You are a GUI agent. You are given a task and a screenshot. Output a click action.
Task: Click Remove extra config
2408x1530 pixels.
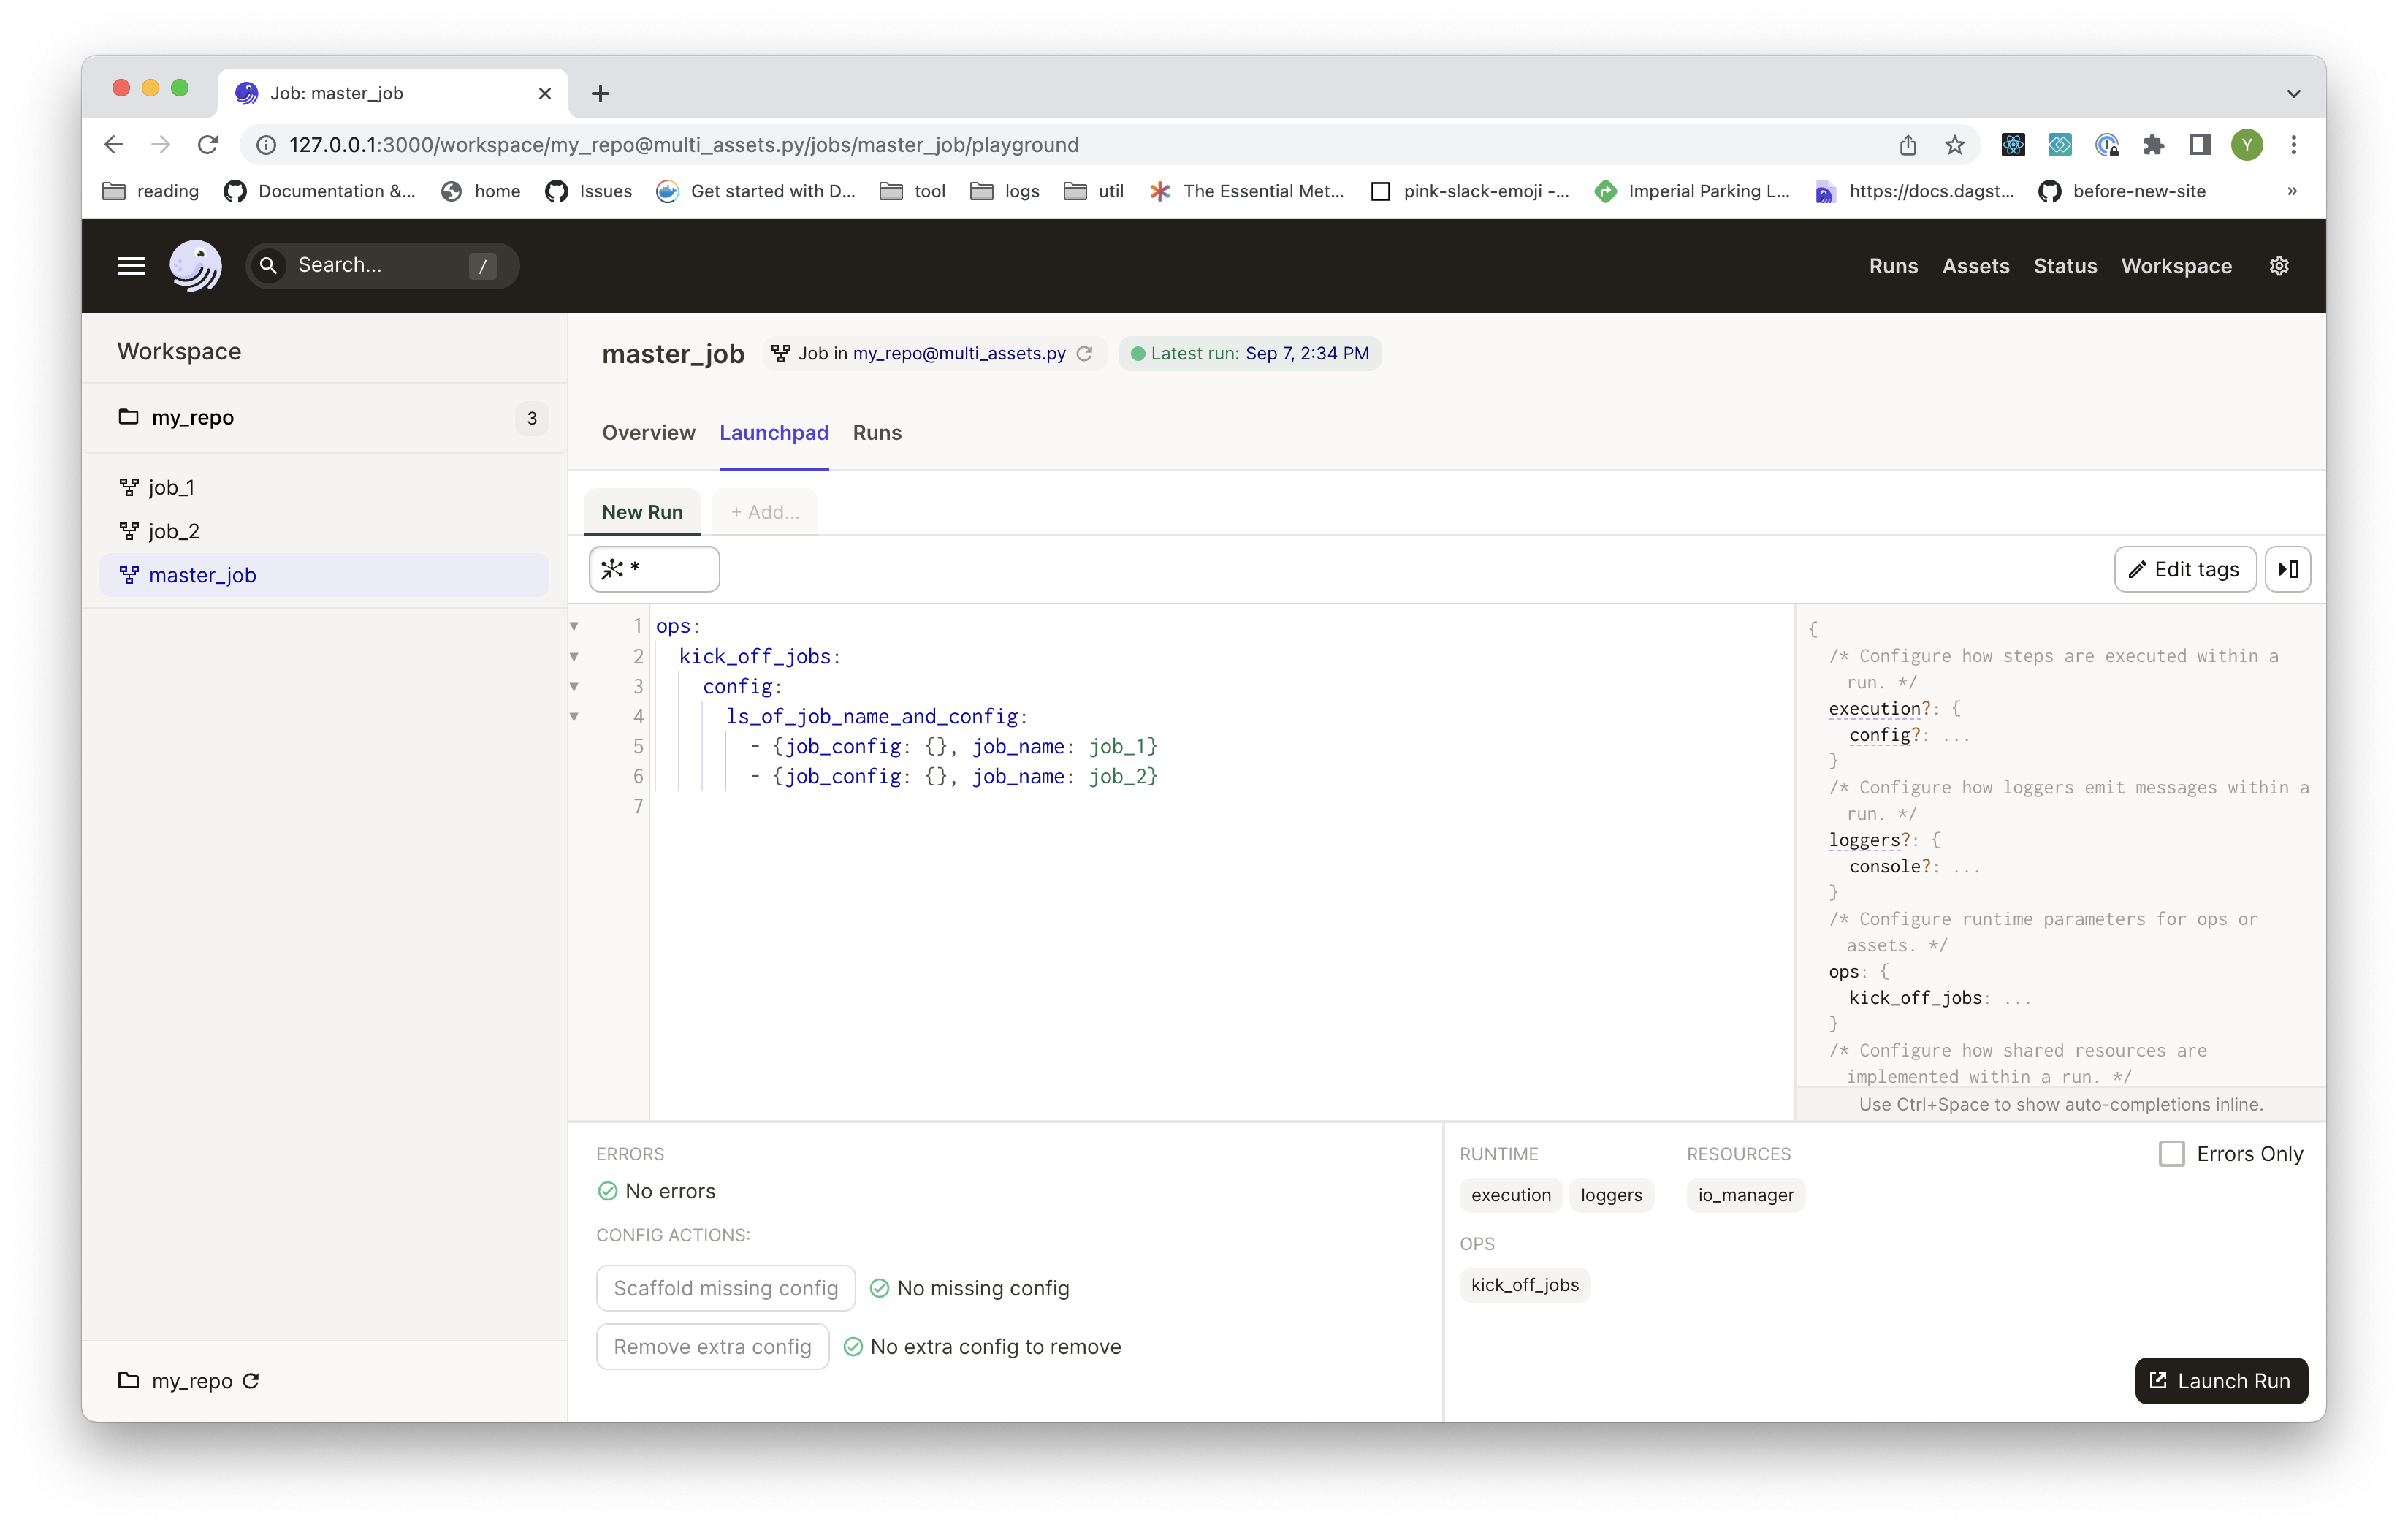(712, 1346)
